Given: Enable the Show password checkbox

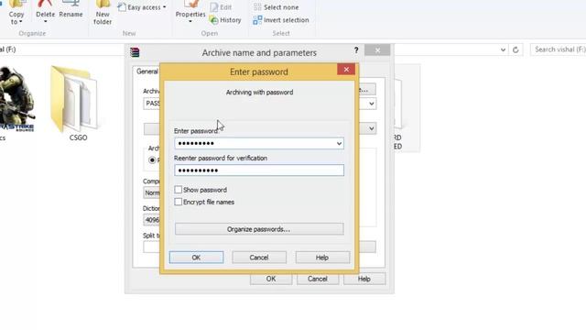Looking at the screenshot, I should pos(178,190).
